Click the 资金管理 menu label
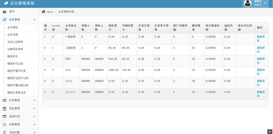The height and width of the screenshot is (134, 273). [x=14, y=109]
